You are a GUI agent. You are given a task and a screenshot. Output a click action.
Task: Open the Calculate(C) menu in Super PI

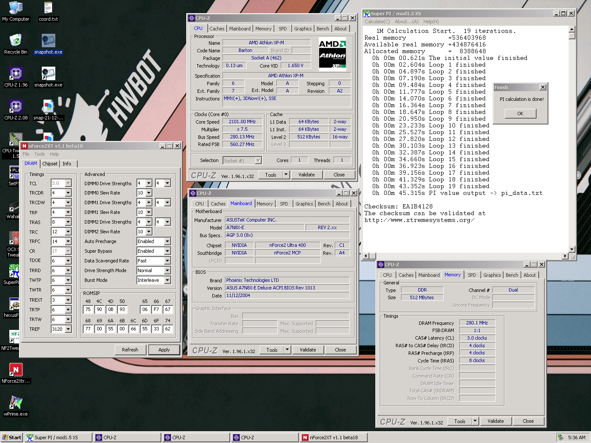pos(377,22)
